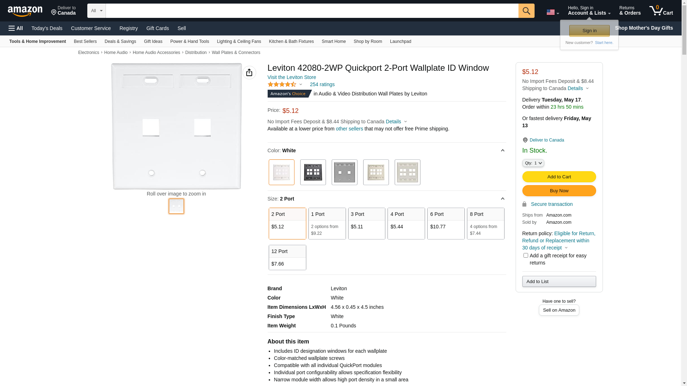Click the Add to Cart button
Viewport: 687px width, 386px height.
click(x=559, y=177)
